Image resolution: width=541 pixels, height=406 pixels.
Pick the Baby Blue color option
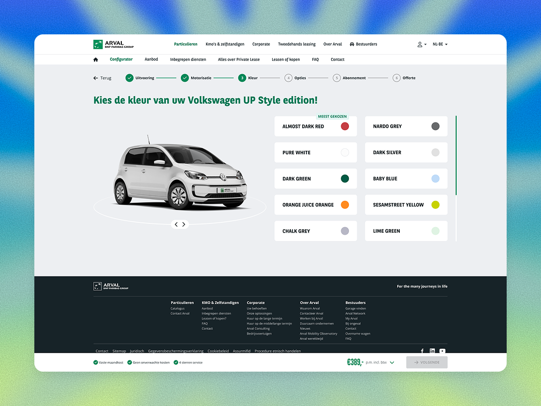point(406,179)
